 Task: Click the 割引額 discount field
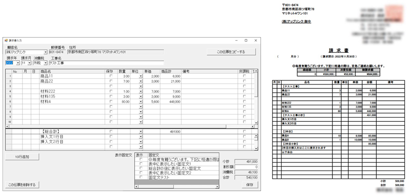pos(246,167)
